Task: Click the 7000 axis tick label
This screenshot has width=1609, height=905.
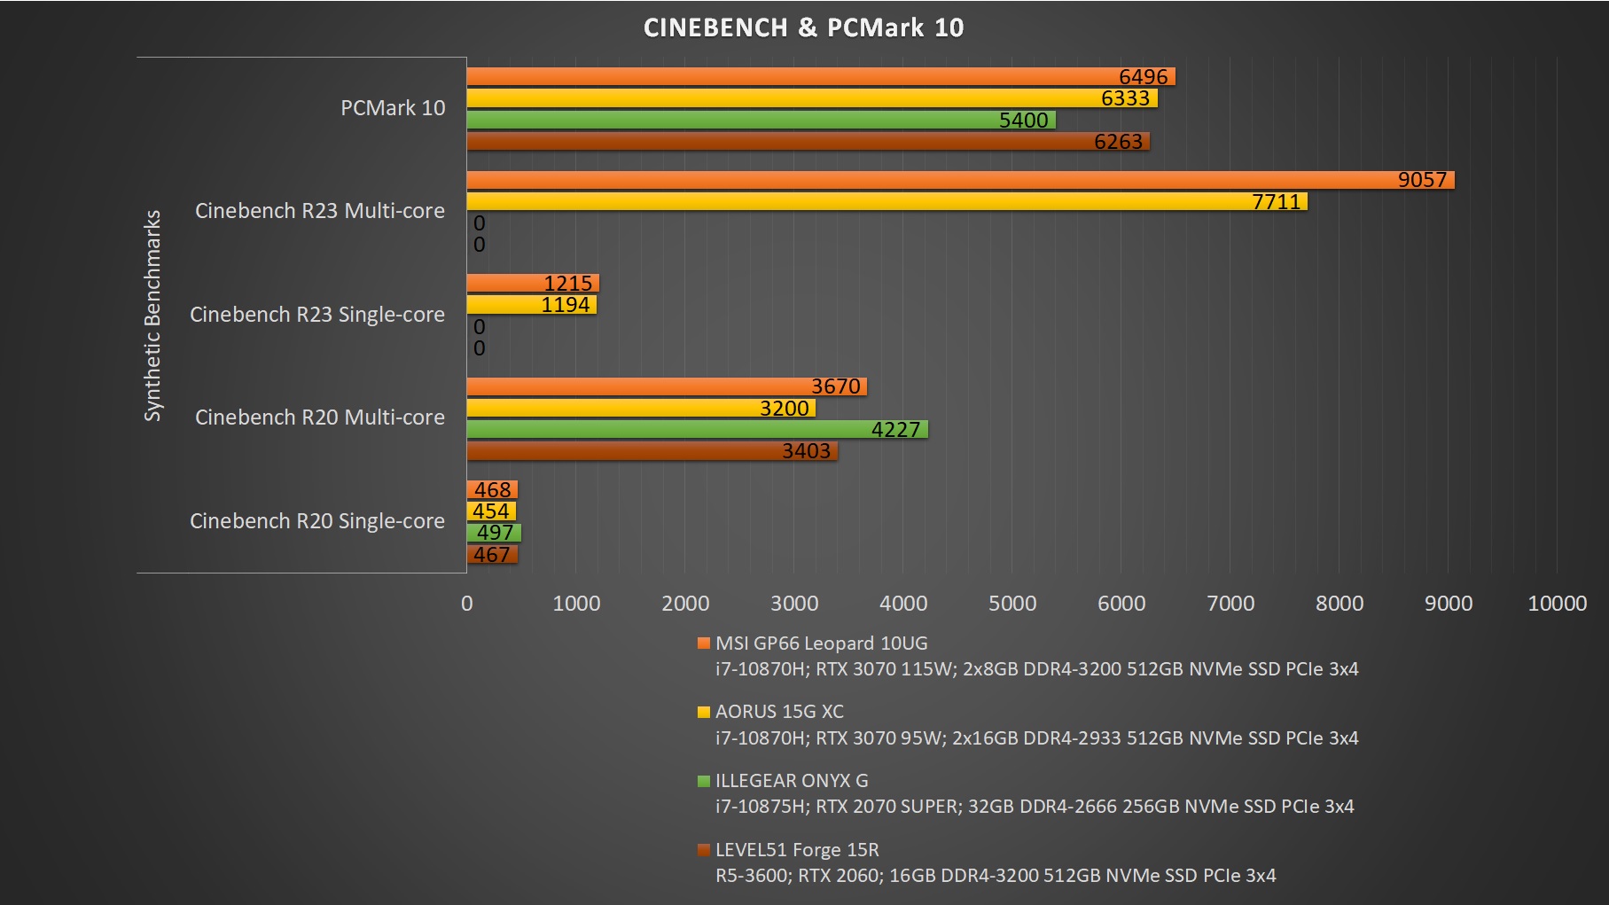Action: pyautogui.click(x=1230, y=604)
